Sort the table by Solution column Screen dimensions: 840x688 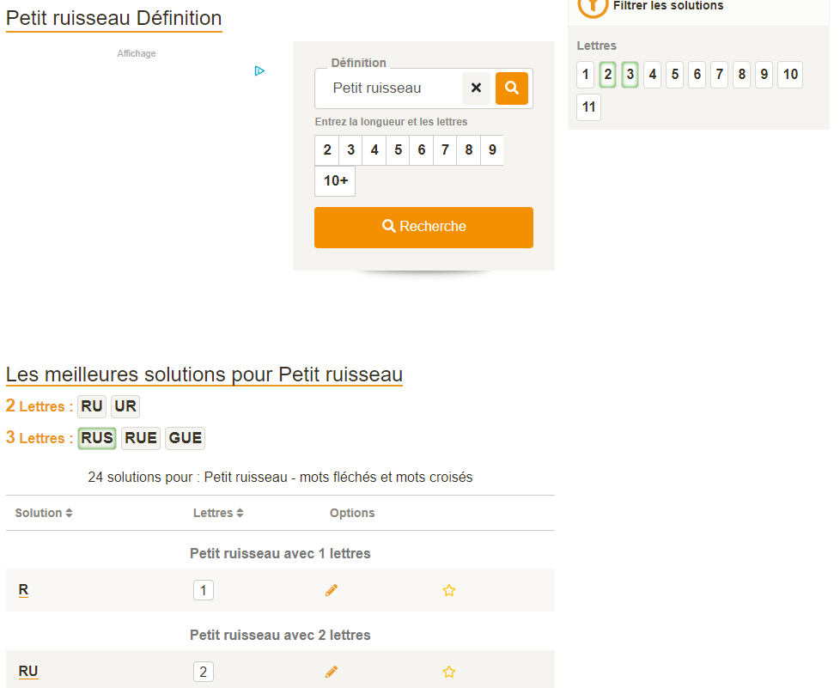click(x=44, y=513)
